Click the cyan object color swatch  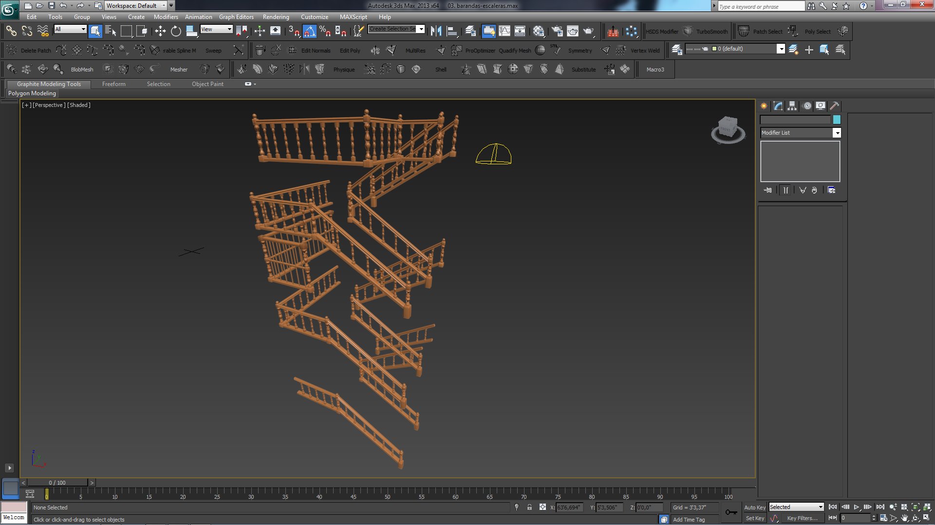[837, 120]
